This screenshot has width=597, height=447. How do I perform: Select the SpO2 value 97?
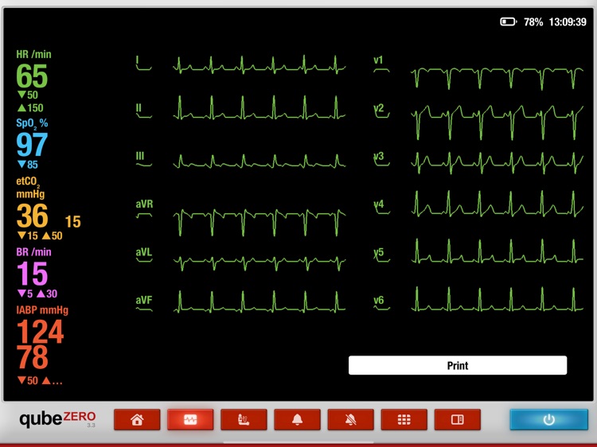pos(32,145)
